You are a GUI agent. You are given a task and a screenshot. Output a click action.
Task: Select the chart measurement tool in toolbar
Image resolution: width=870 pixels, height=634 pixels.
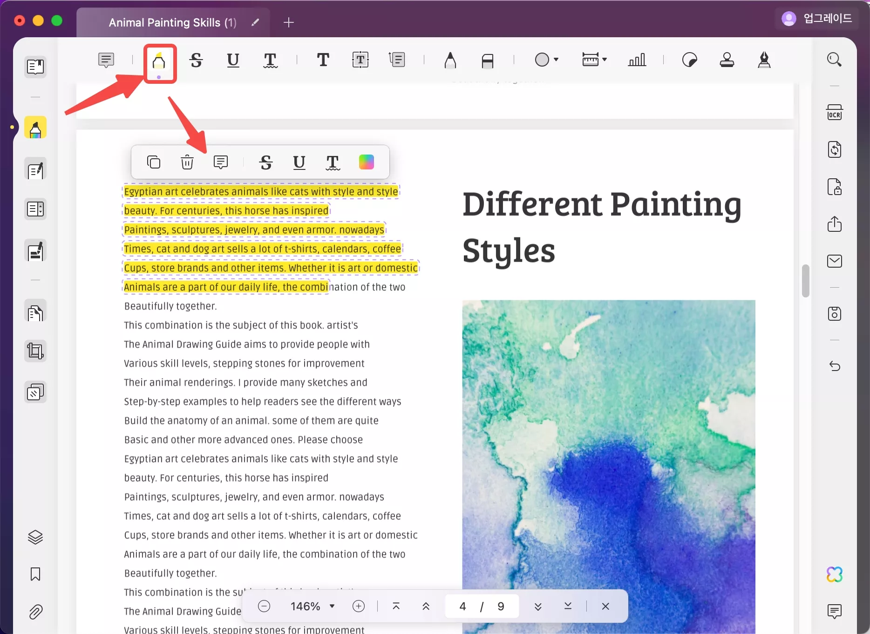637,60
